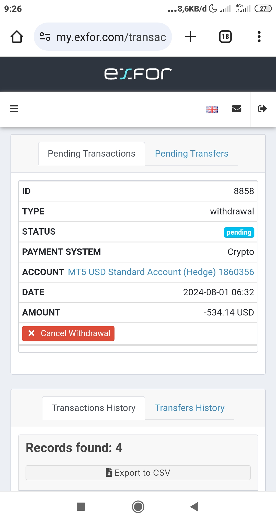Select the Transactions History tab

pos(94,408)
